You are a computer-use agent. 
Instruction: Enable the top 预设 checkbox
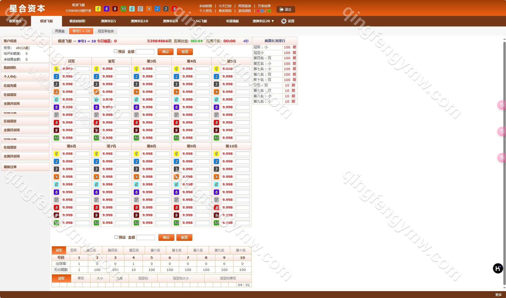116,51
